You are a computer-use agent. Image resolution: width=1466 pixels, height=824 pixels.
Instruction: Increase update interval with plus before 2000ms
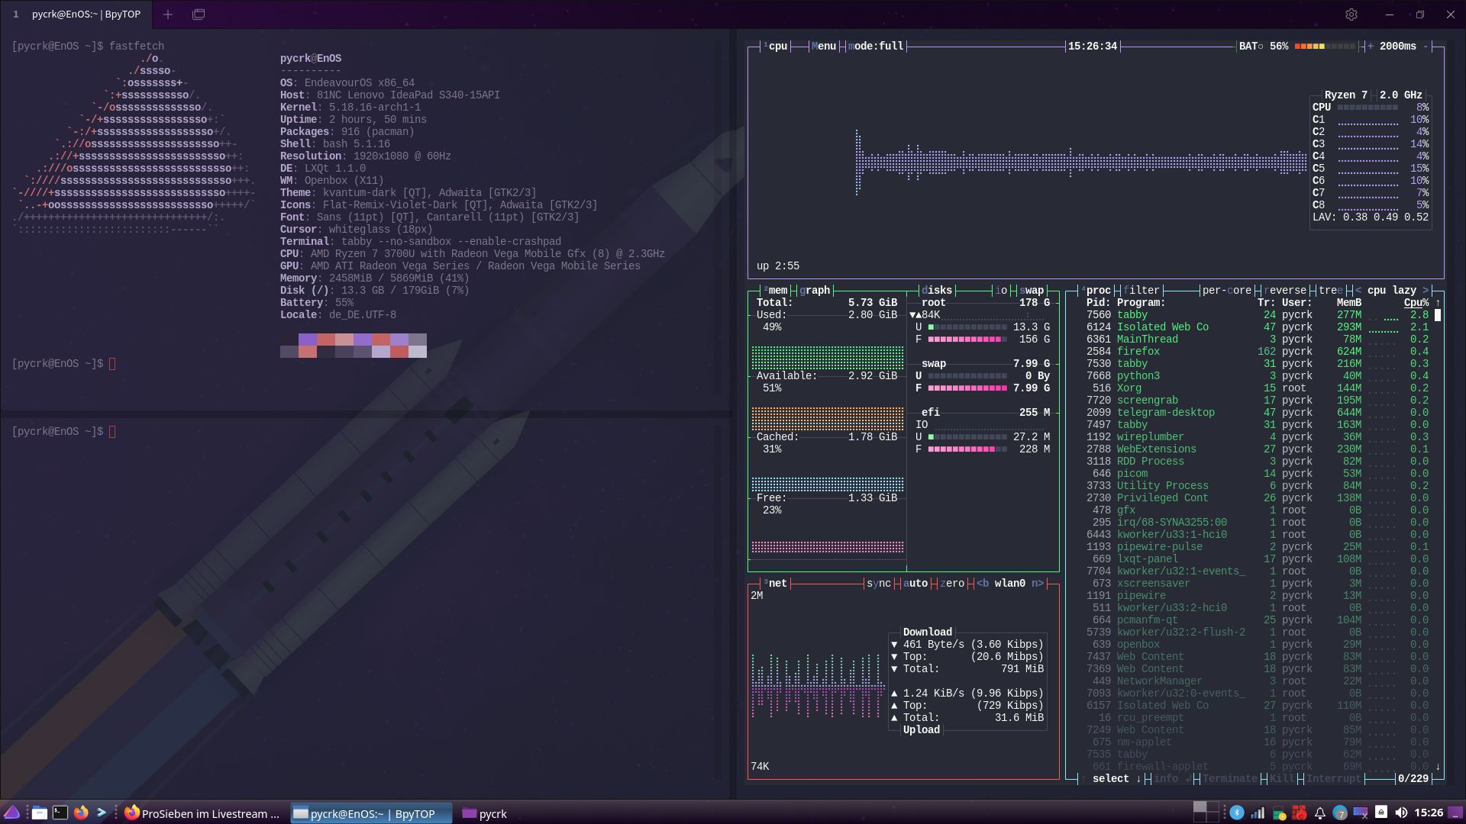point(1371,47)
